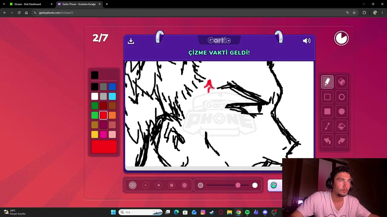Open the weather widget showing 24°C
Viewport: 387px width, 217px height.
click(x=15, y=212)
